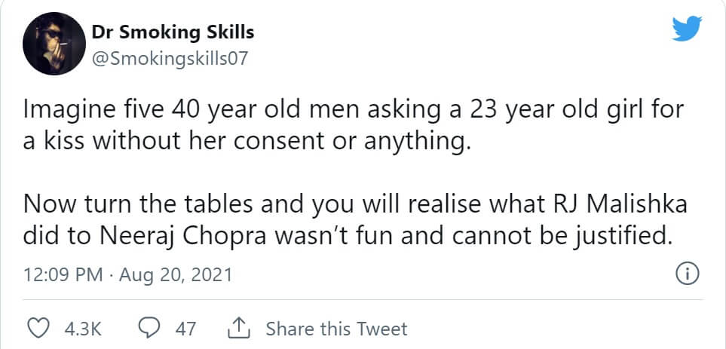Click the 4.3K likes count
726x349 pixels.
[x=84, y=329]
